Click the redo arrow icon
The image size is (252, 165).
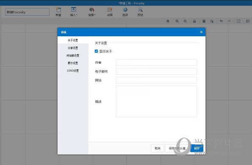tap(229, 21)
